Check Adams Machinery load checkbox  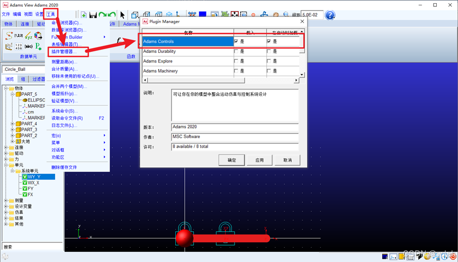click(236, 71)
